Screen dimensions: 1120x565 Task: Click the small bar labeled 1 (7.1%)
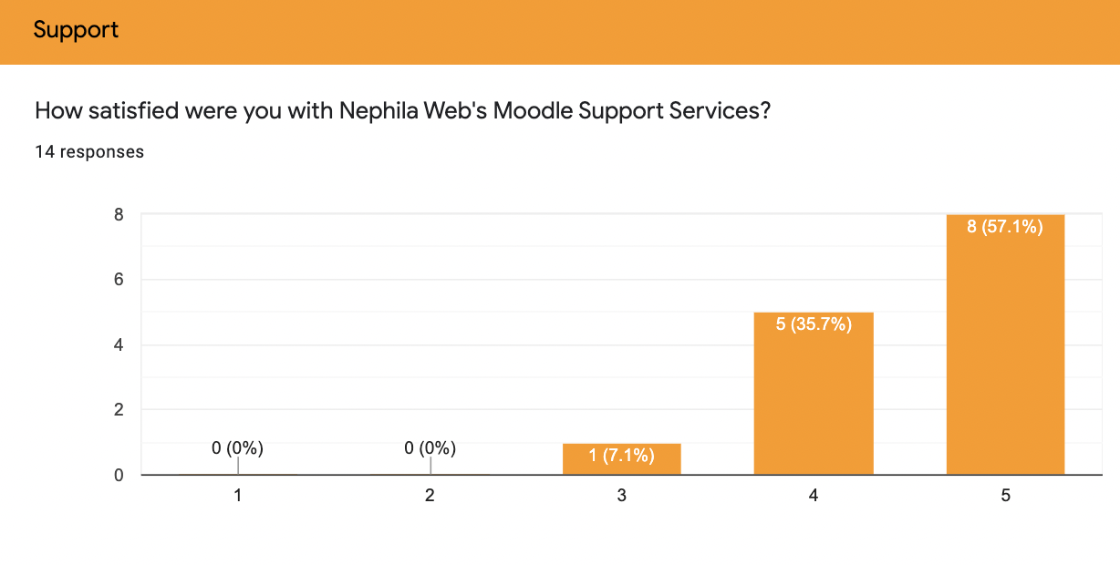(622, 459)
